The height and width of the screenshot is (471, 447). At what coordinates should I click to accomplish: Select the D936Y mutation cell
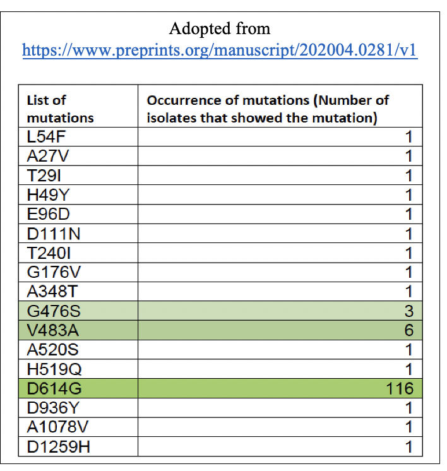[78, 408]
